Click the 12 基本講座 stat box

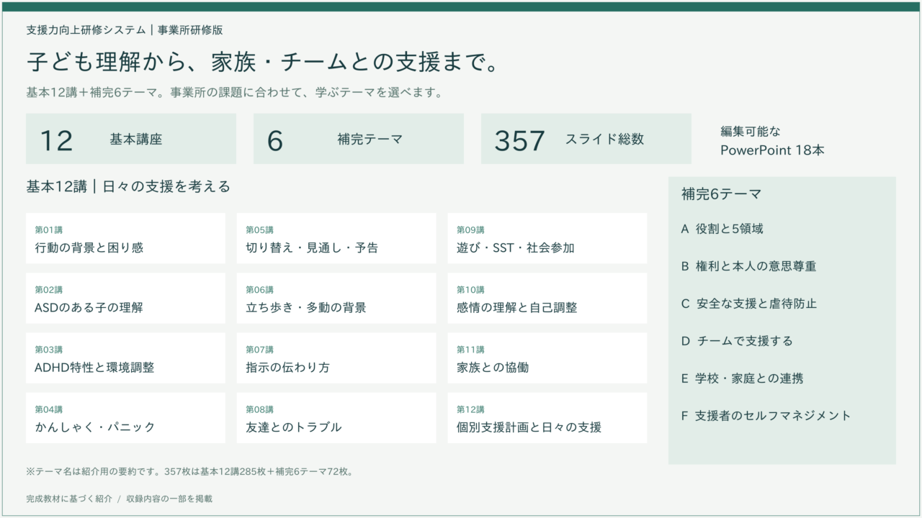coord(131,139)
